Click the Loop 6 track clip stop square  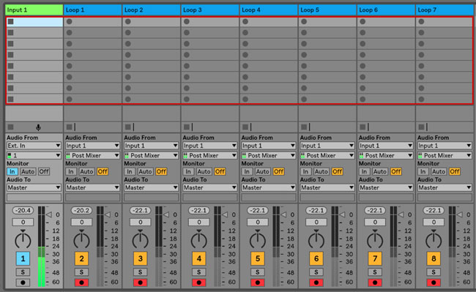click(x=362, y=127)
